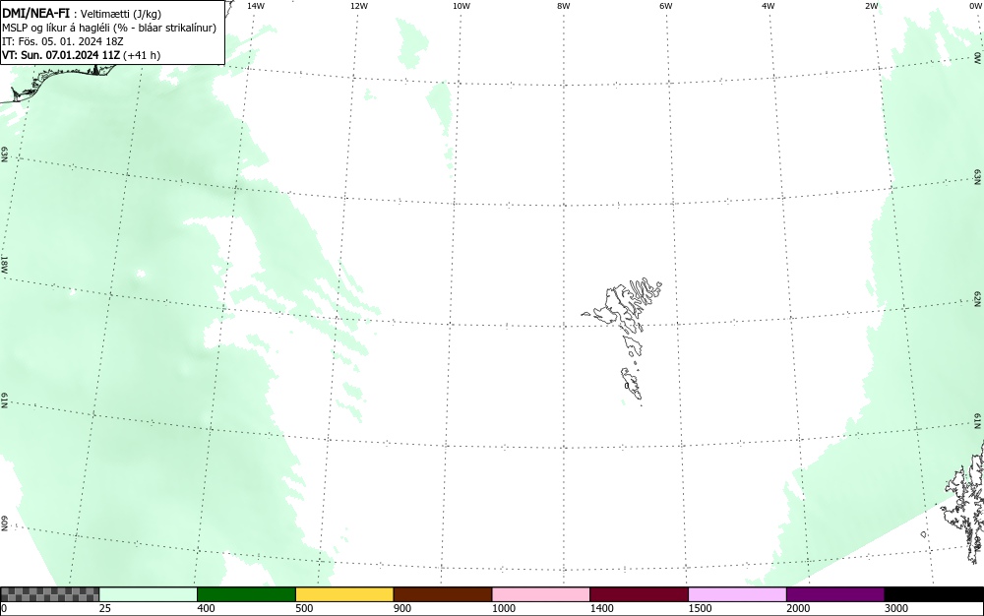Screen dimensions: 984x616
Task: Click the light green 25–400 legend swatch
Action: (x=149, y=594)
